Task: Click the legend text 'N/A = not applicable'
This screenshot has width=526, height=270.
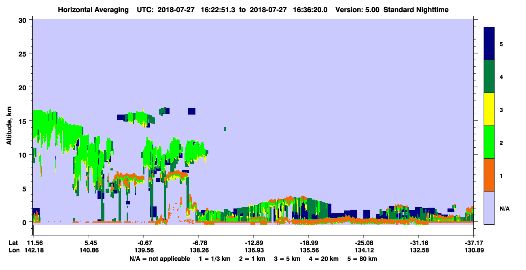Action: click(159, 259)
